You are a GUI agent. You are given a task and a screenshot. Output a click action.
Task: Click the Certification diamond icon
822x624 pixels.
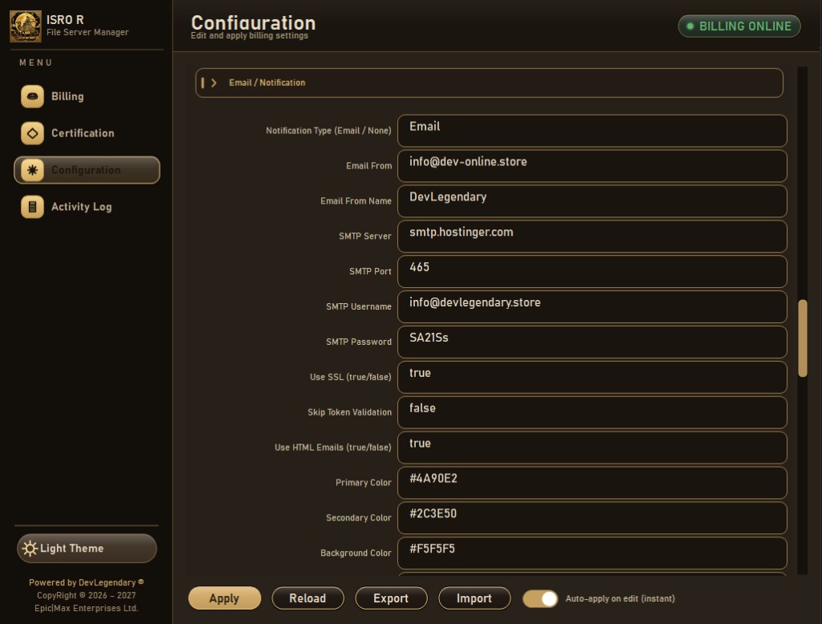[x=32, y=133]
